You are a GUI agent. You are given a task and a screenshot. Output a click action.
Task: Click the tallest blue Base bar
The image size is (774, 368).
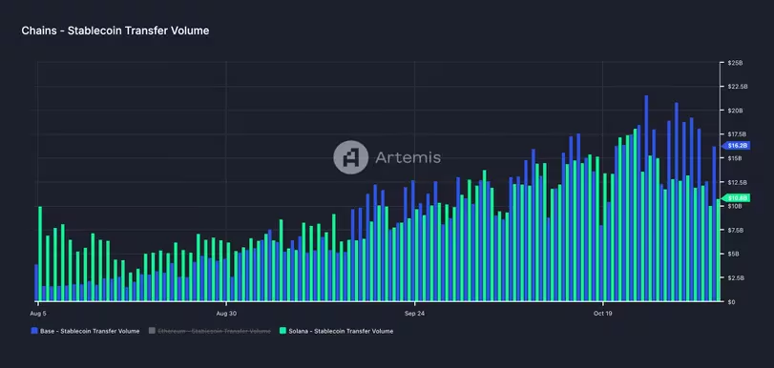click(646, 198)
